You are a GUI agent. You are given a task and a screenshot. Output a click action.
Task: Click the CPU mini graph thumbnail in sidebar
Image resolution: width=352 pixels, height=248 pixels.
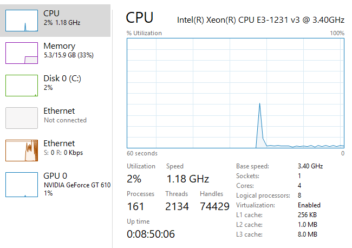point(22,20)
